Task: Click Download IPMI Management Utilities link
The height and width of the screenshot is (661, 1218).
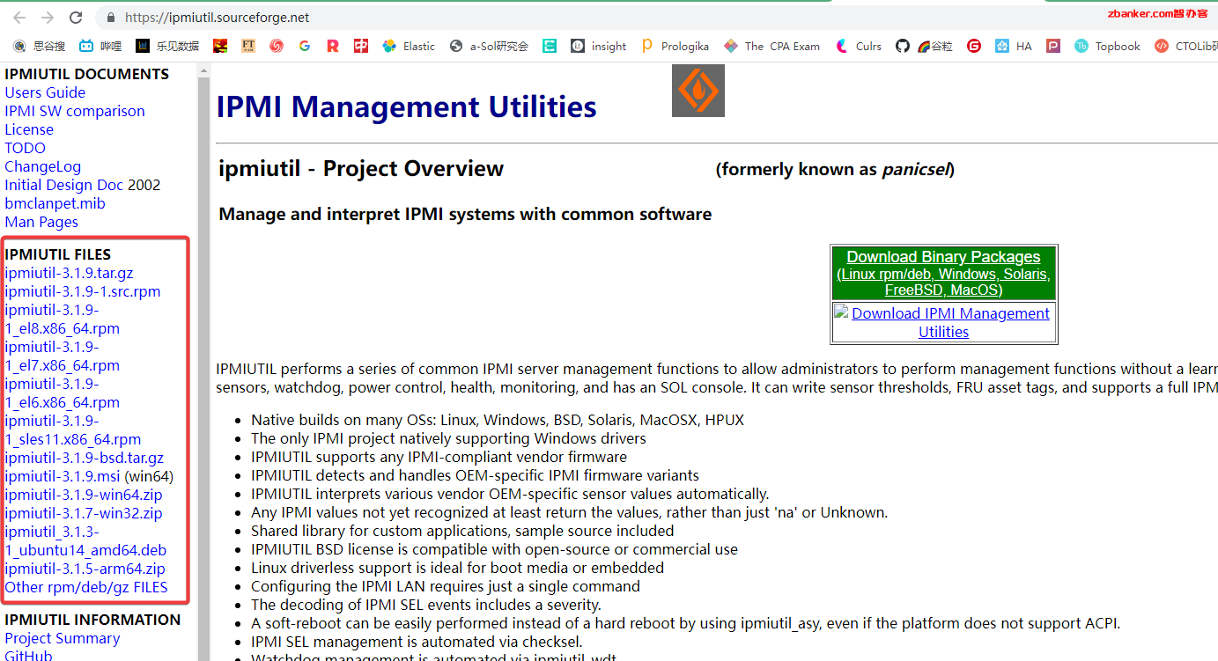Action: point(951,323)
